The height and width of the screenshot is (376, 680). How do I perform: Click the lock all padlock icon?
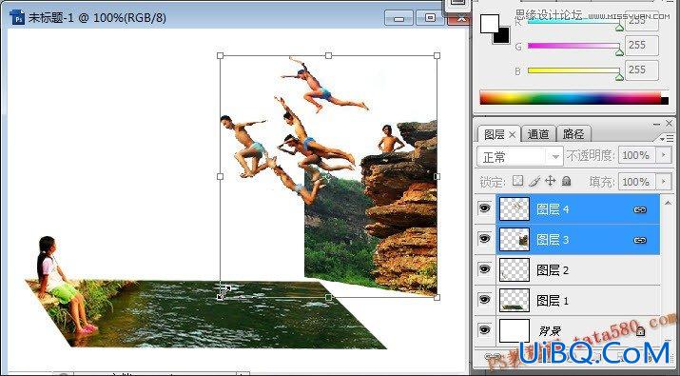tap(566, 181)
